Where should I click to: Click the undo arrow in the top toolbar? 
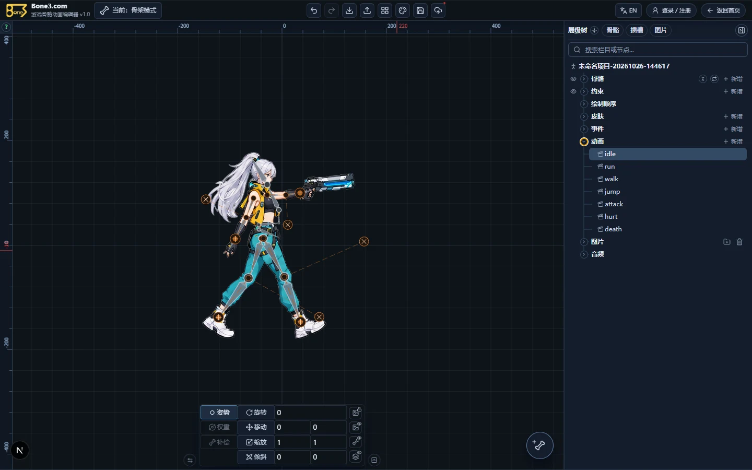point(314,10)
